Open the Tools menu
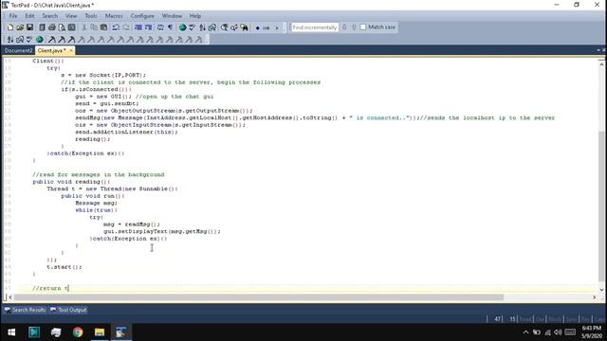Image resolution: width=607 pixels, height=341 pixels. pos(91,16)
